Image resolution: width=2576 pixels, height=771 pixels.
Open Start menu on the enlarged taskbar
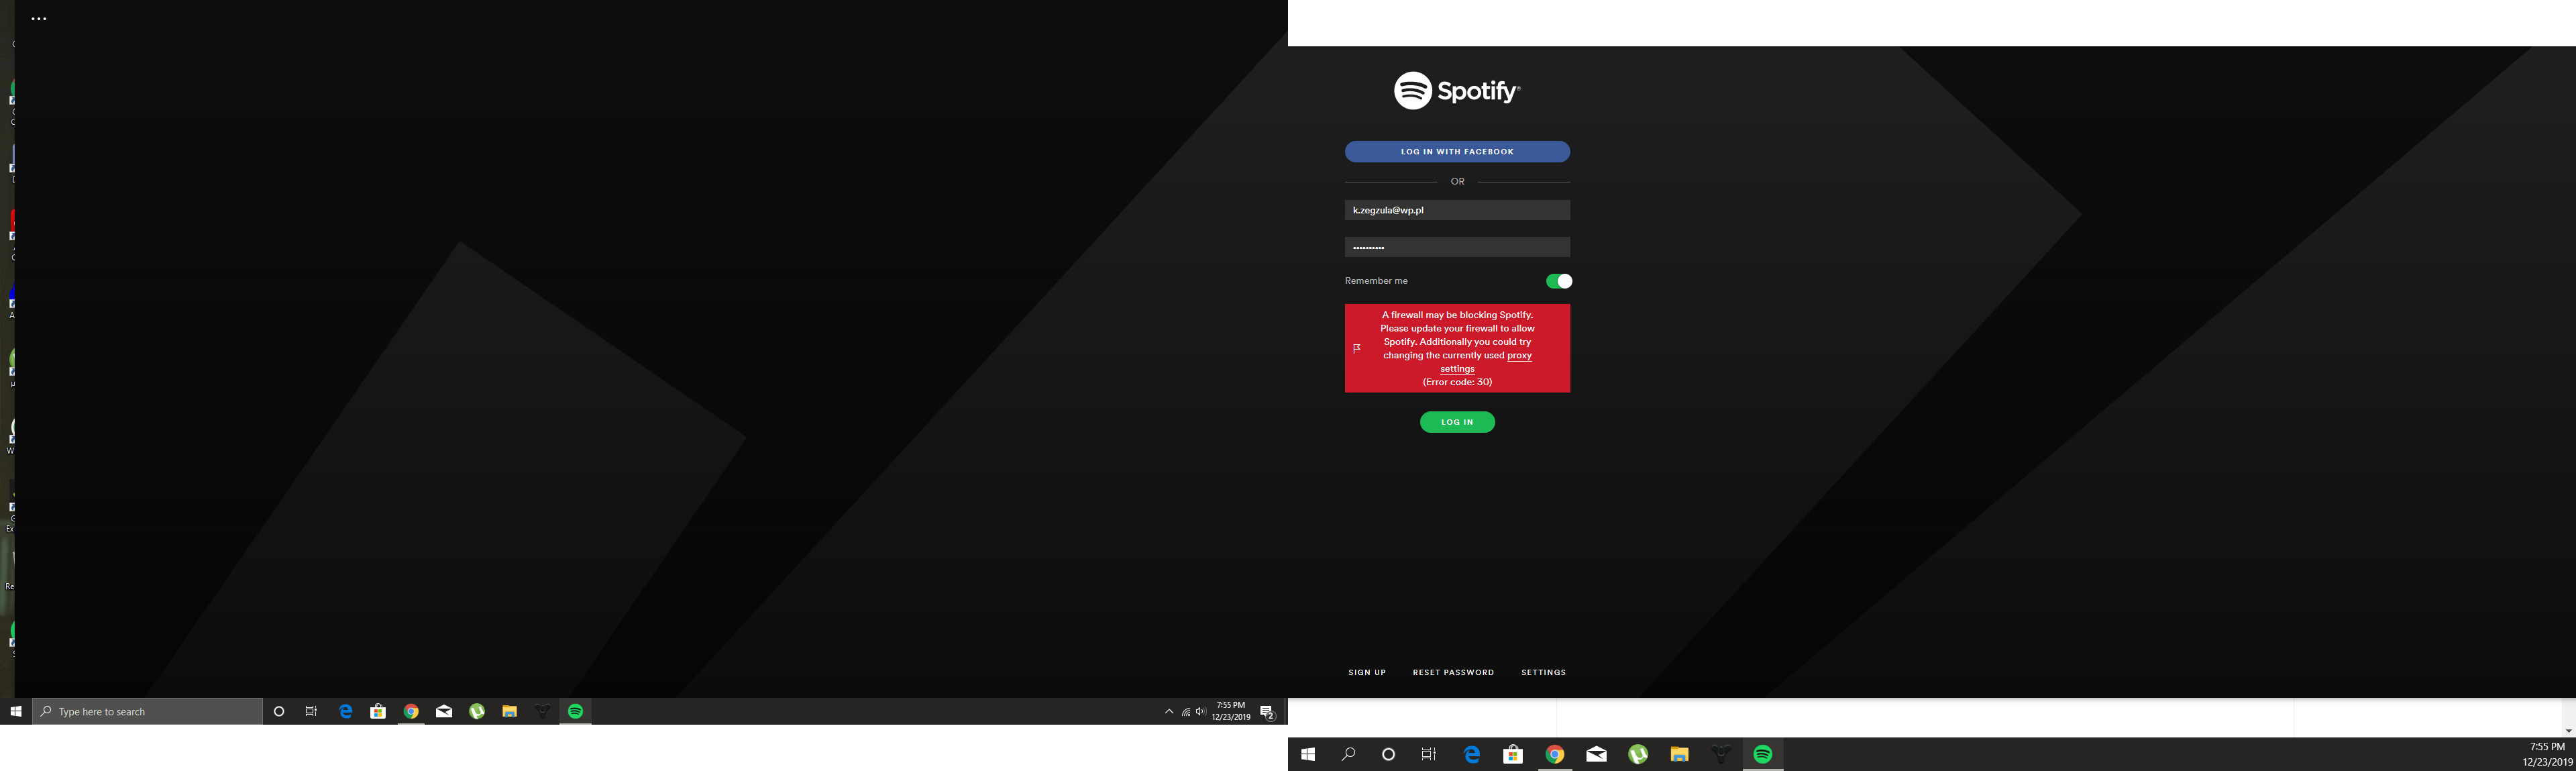click(1308, 755)
